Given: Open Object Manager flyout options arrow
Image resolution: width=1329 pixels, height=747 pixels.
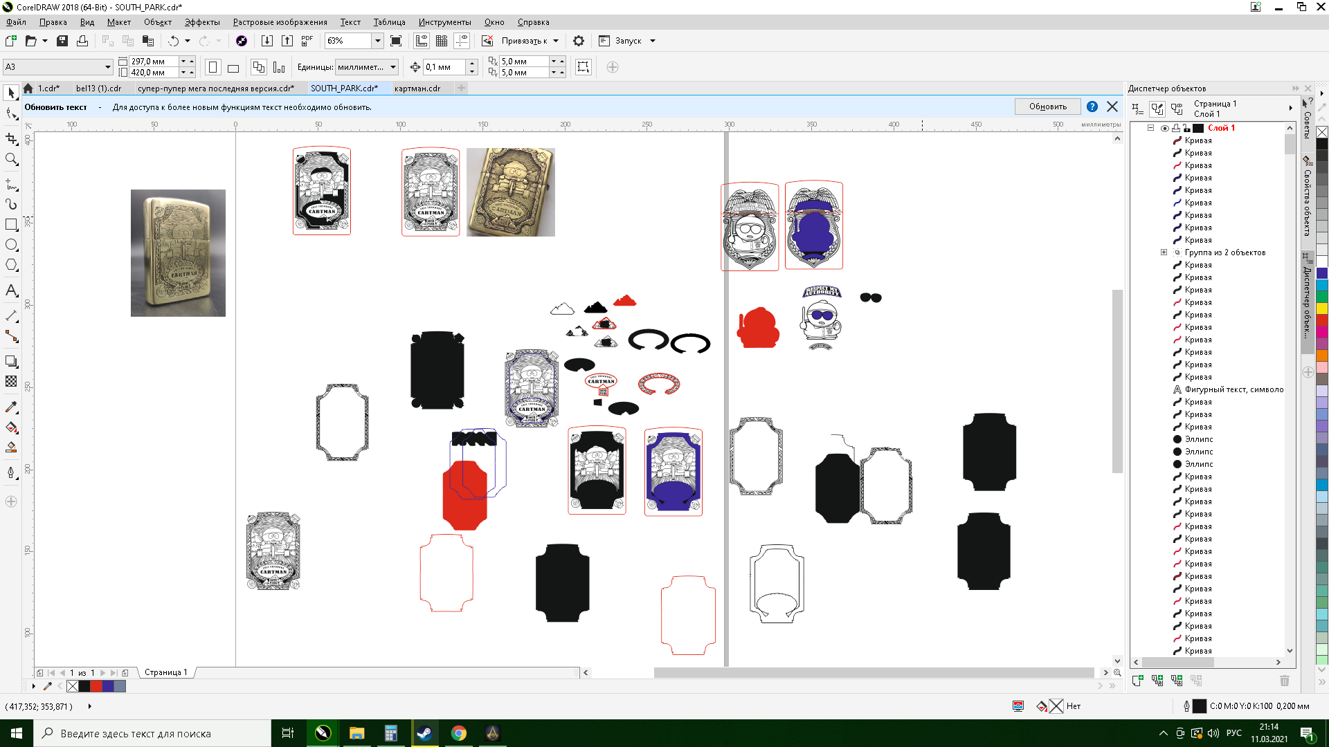Looking at the screenshot, I should click(1290, 108).
